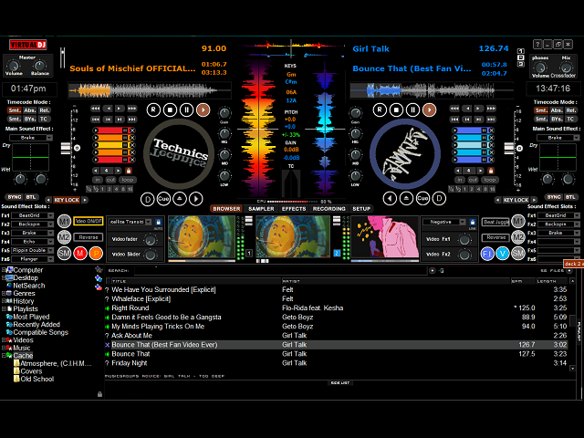The height and width of the screenshot is (438, 584).
Task: Click the SIDE LIST button
Action: pyautogui.click(x=340, y=383)
